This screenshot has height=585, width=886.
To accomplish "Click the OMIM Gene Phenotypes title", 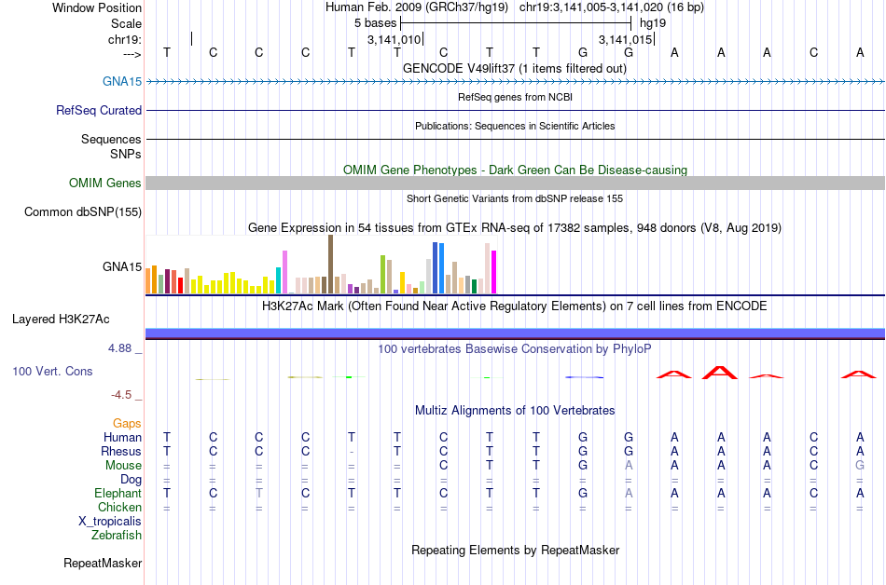I will [x=515, y=170].
